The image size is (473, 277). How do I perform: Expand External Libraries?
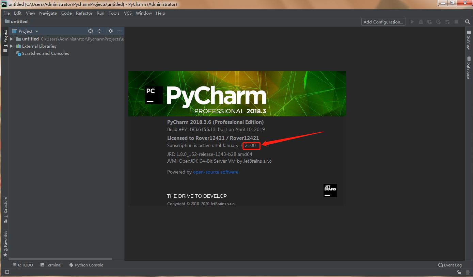pos(11,46)
